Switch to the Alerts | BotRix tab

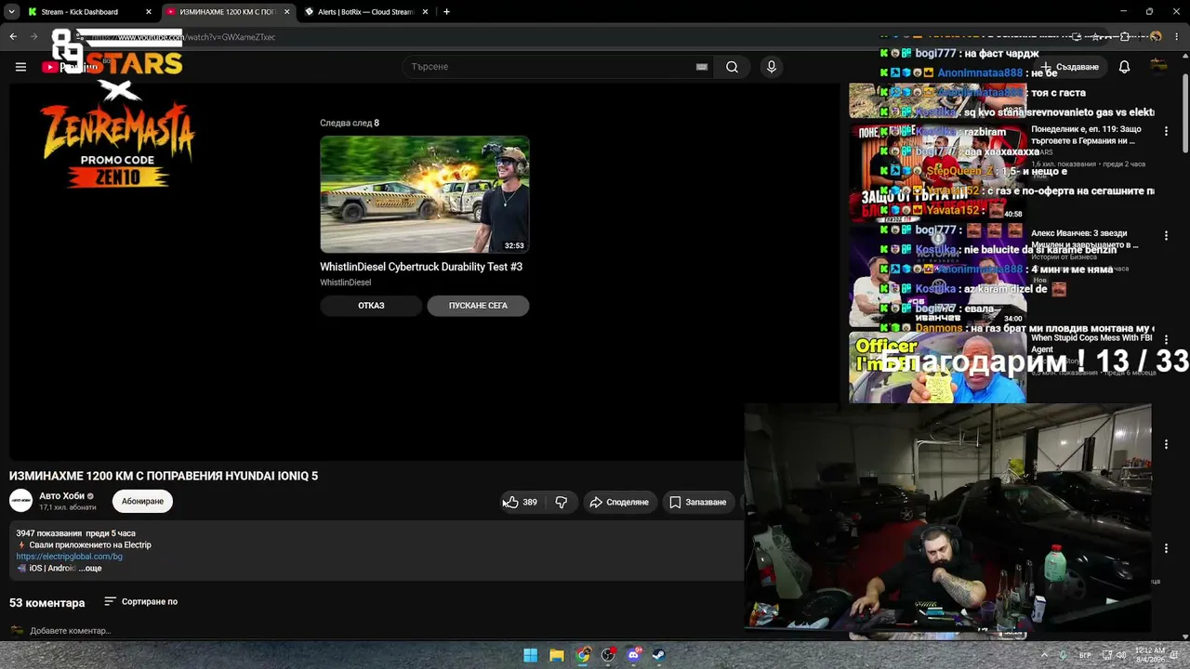point(365,12)
